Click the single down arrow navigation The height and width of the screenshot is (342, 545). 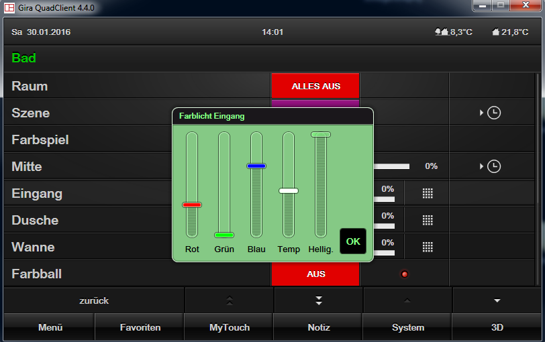click(497, 300)
